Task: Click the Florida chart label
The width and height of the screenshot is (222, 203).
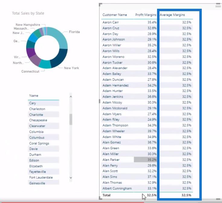Action: coord(74,32)
